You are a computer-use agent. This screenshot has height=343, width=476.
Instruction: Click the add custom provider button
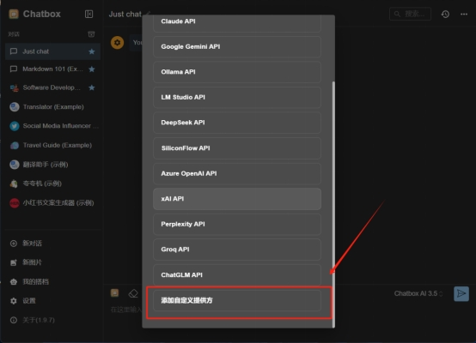click(237, 300)
